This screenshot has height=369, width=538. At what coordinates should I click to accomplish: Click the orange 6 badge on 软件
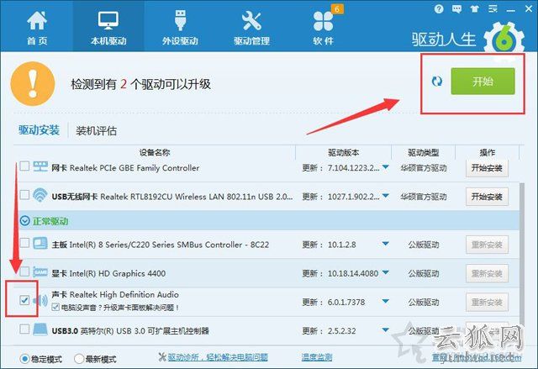pos(337,9)
